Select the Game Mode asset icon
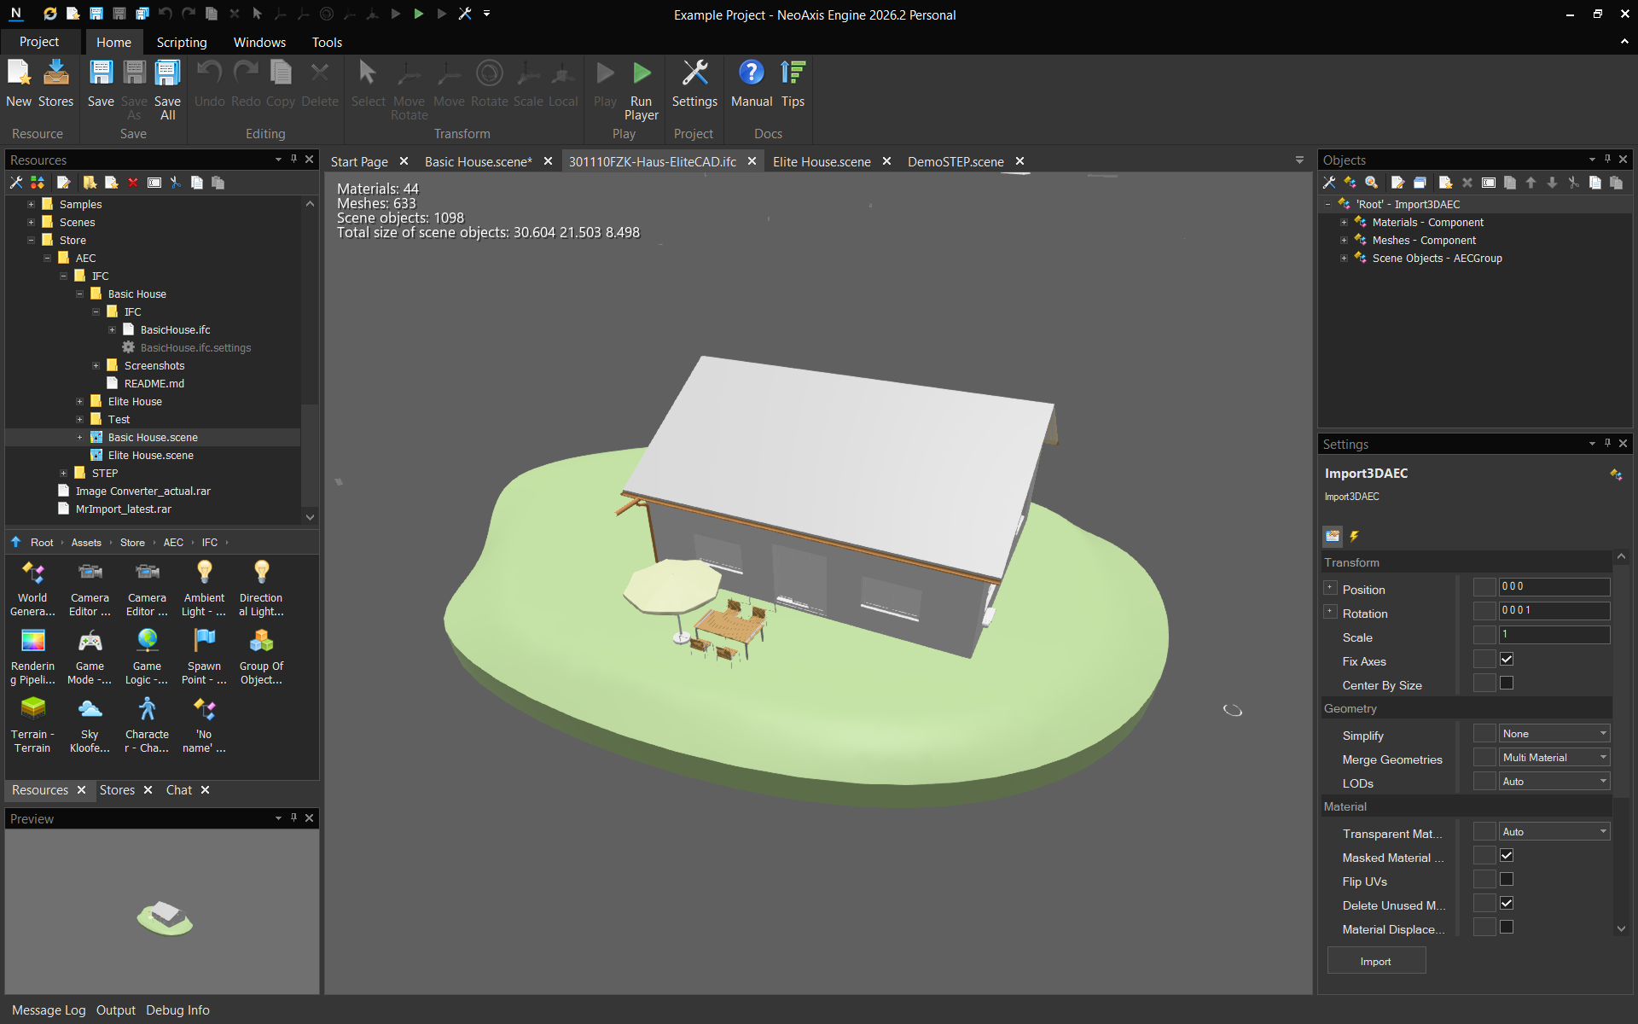 pos(90,640)
